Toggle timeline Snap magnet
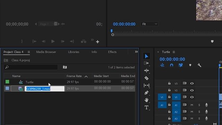Image resolution: width=222 pixels, height=125 pixels. (171, 65)
